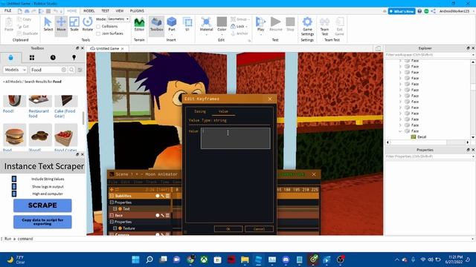Pick the Rotate tool

point(88,24)
